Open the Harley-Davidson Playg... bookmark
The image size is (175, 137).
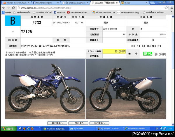[x=129, y=12]
